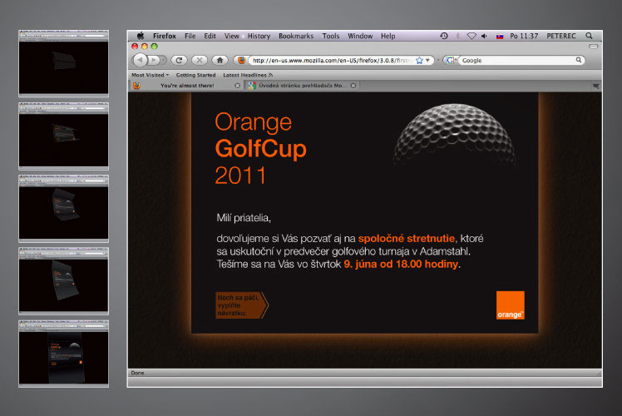The height and width of the screenshot is (416, 622).
Task: Switch to the Úvodná stránka prehliadača tab
Action: point(302,86)
